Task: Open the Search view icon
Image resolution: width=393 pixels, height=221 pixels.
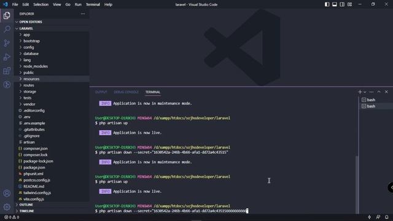Action: coord(7,29)
